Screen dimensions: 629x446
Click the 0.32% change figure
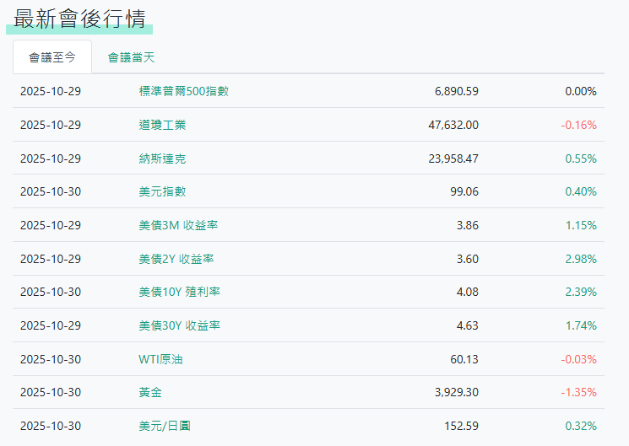581,426
